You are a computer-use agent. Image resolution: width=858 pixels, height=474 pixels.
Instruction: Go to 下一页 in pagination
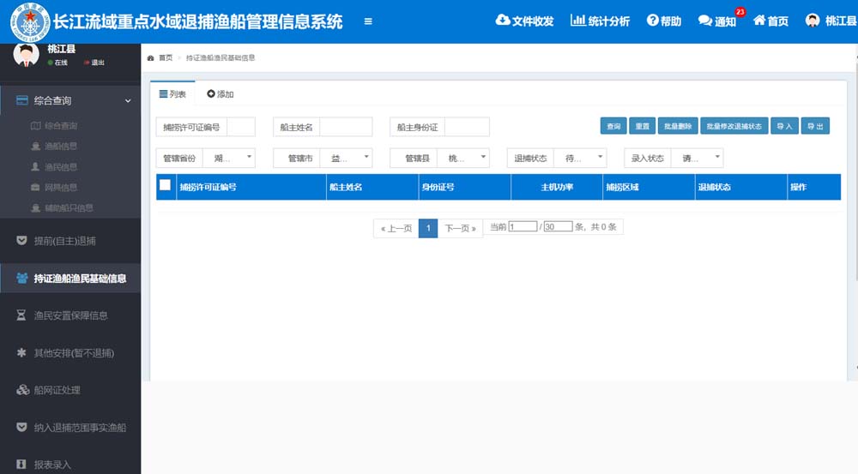460,229
